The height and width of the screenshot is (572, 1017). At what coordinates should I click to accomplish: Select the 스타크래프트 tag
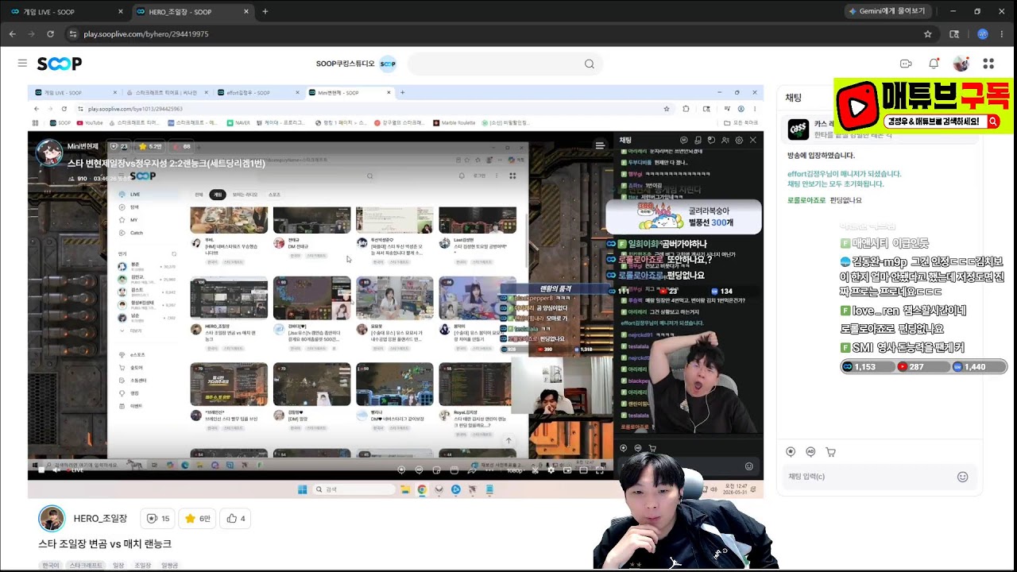coord(86,566)
